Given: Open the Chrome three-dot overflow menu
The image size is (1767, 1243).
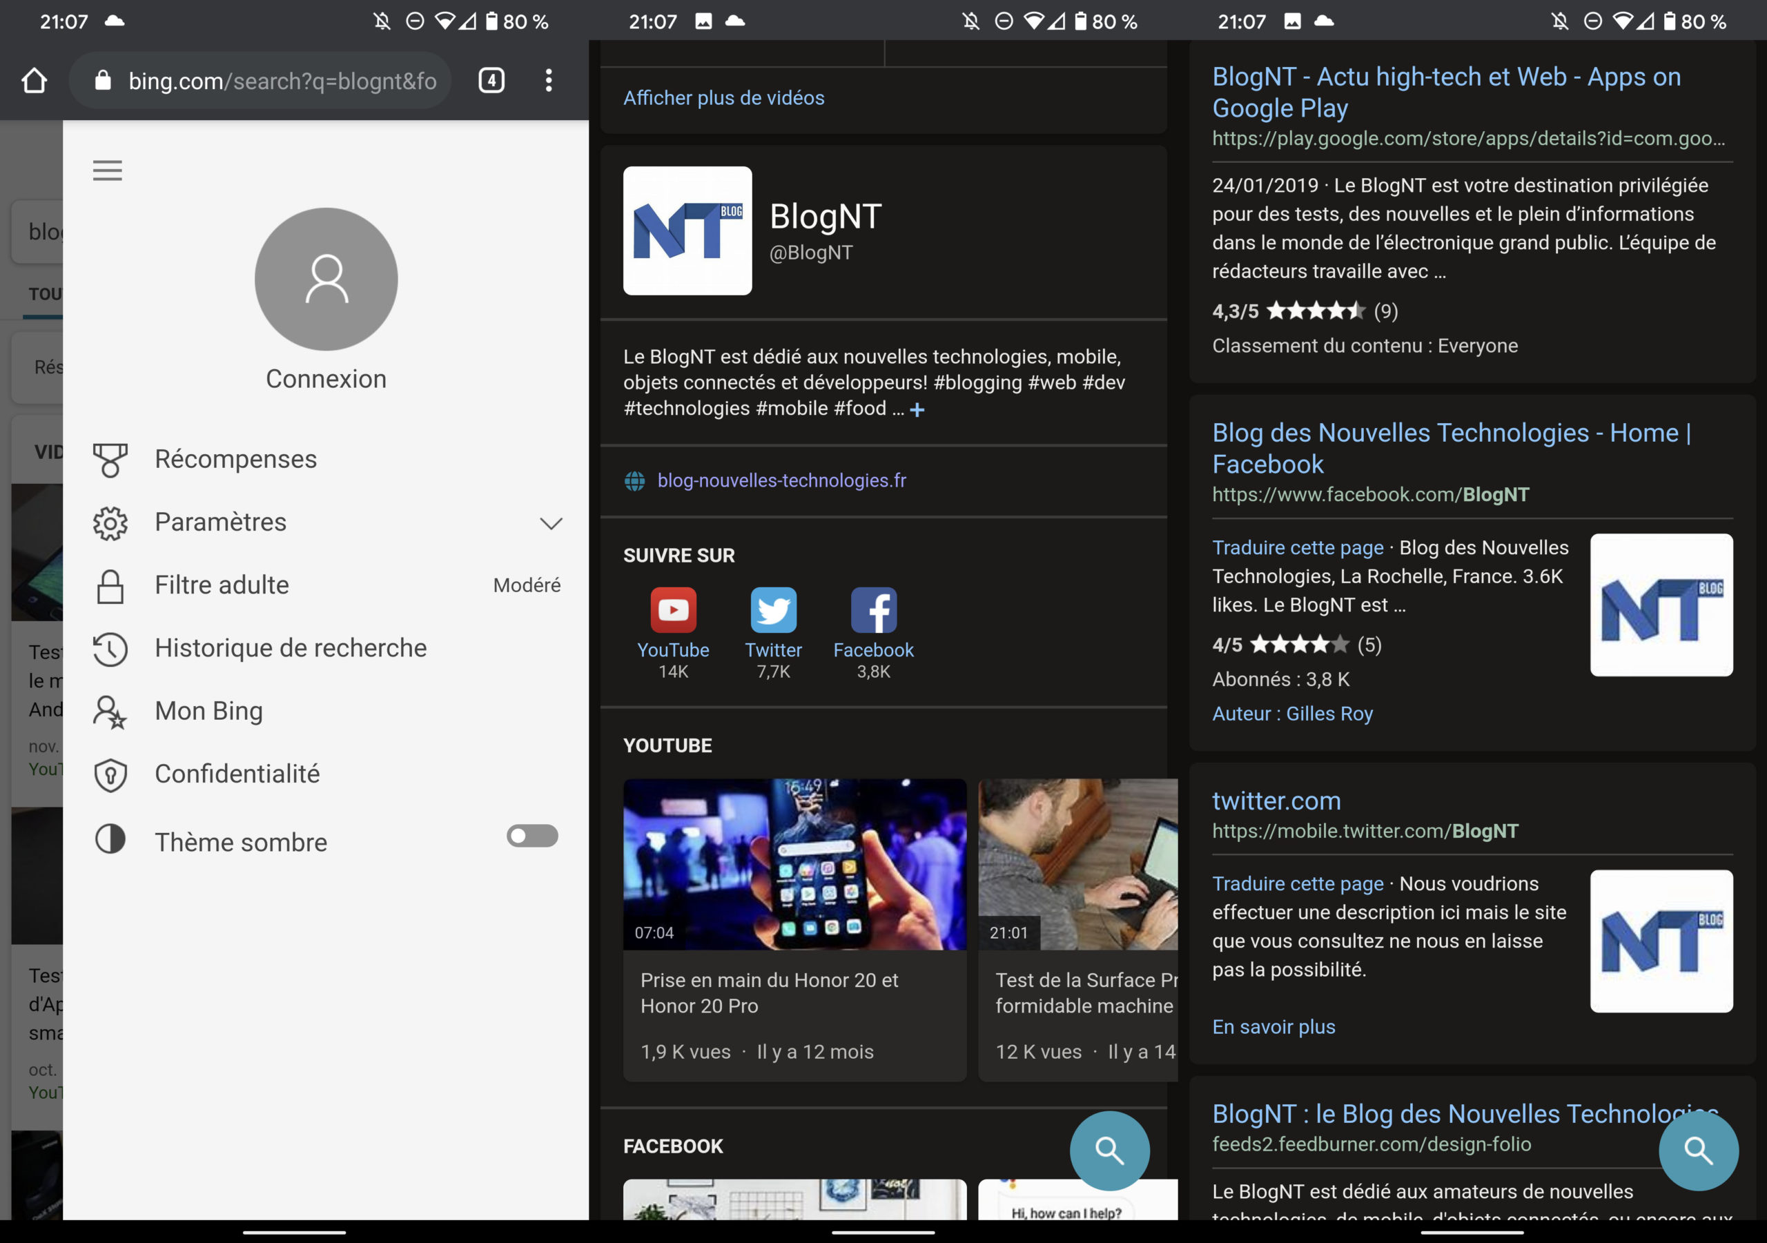Looking at the screenshot, I should point(548,81).
